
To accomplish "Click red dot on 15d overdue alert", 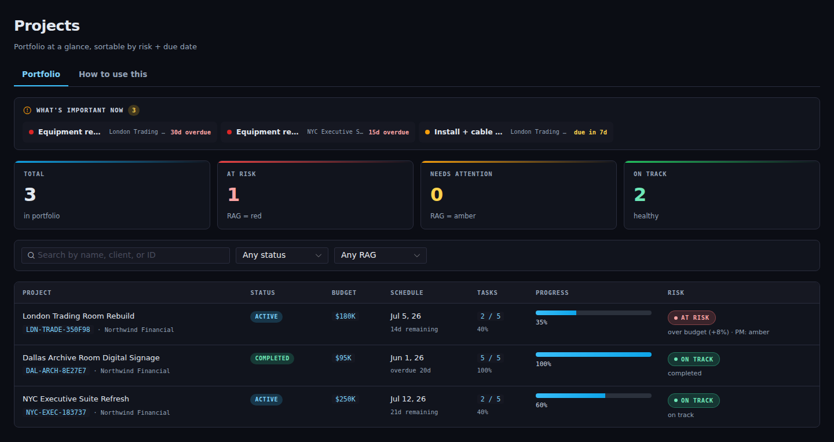I will coord(229,132).
